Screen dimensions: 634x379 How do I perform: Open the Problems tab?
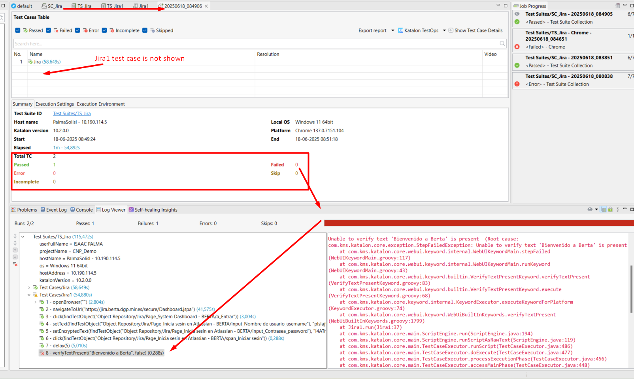[x=24, y=210]
